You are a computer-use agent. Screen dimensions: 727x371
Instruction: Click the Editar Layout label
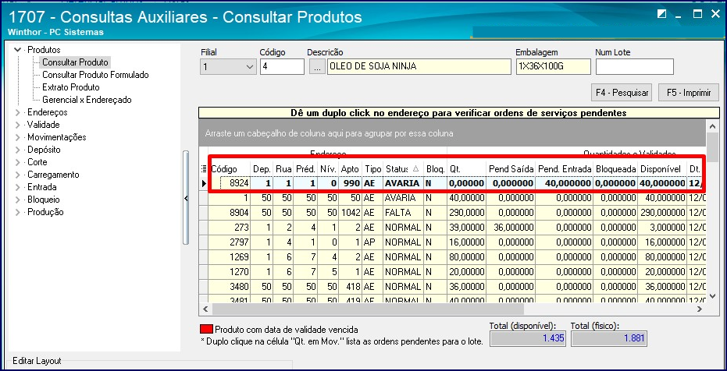[37, 361]
